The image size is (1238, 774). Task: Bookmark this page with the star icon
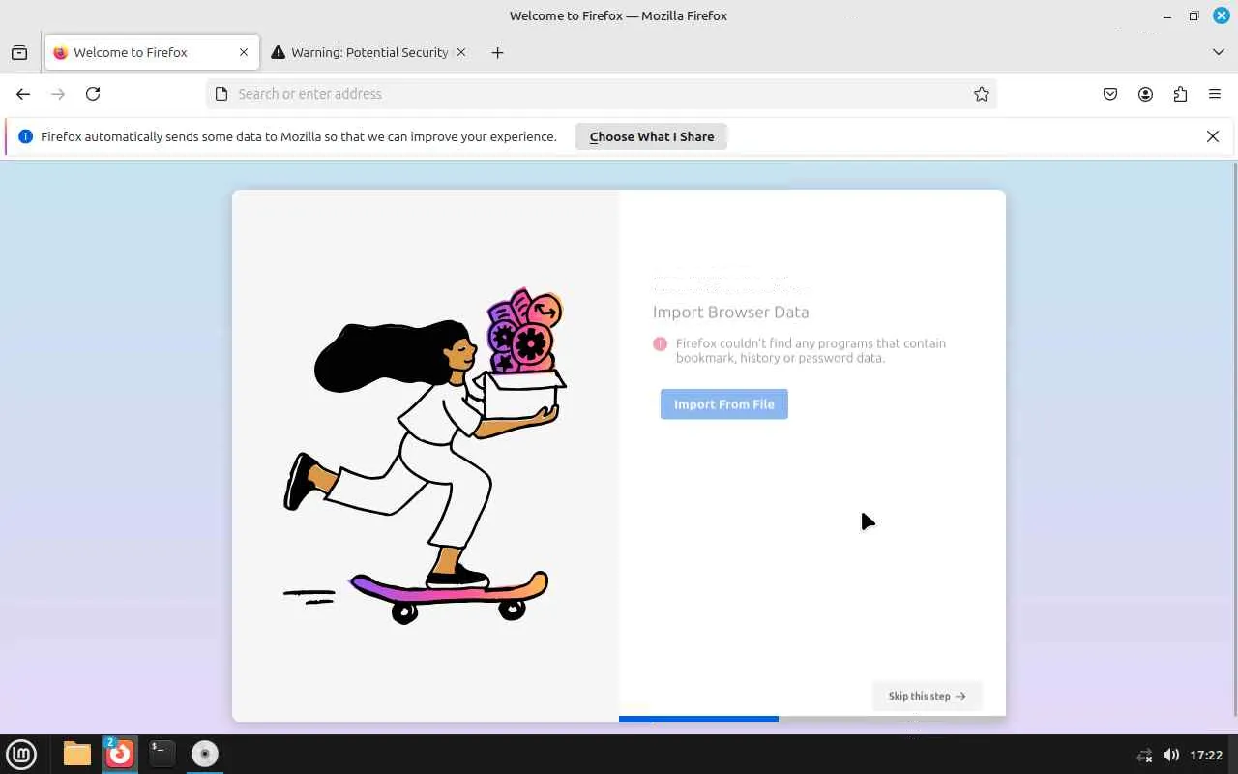982,94
